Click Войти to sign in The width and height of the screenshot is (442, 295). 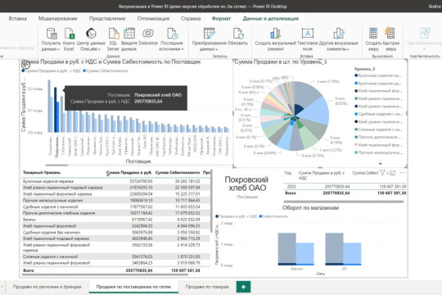(435, 7)
